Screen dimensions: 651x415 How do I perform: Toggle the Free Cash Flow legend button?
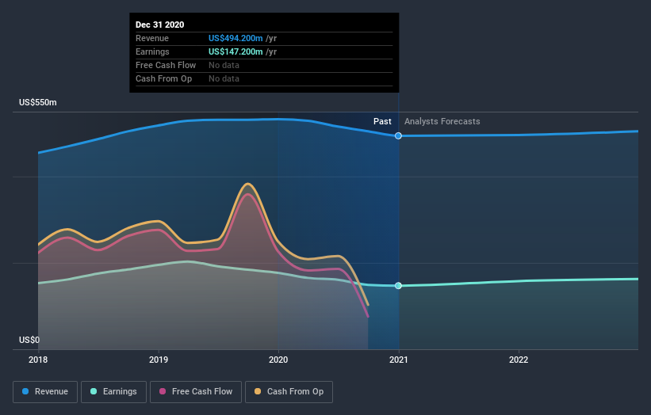196,392
